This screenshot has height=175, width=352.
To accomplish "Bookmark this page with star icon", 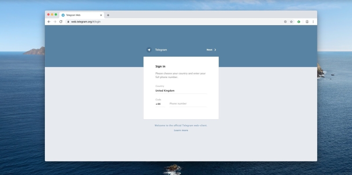I will pyautogui.click(x=291, y=21).
